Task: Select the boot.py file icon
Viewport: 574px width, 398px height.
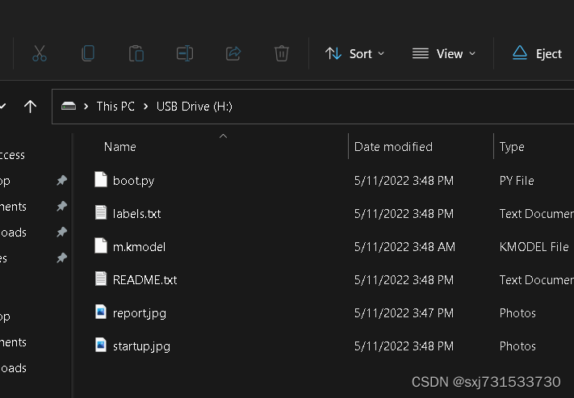Action: 101,180
